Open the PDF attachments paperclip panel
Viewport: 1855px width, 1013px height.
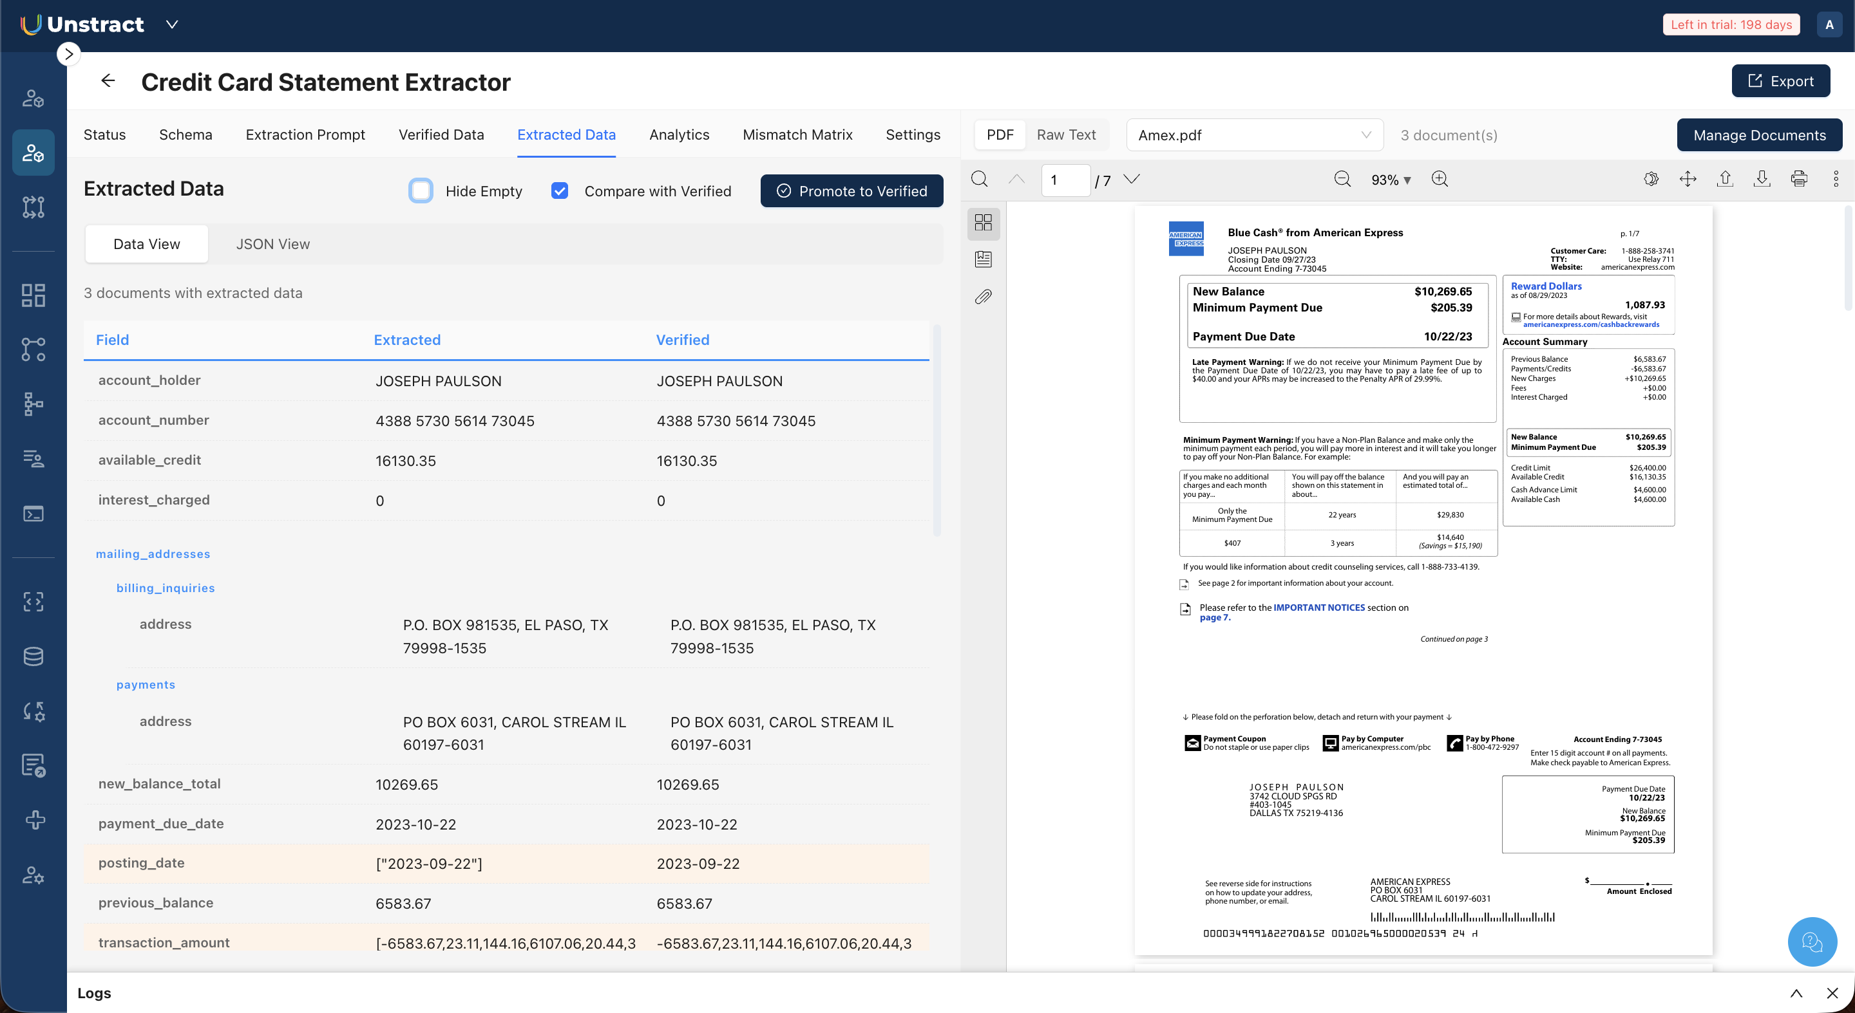983,297
